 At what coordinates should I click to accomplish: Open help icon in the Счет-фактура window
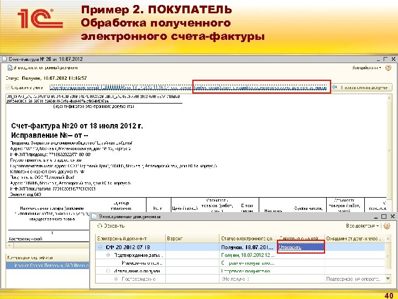click(x=388, y=68)
